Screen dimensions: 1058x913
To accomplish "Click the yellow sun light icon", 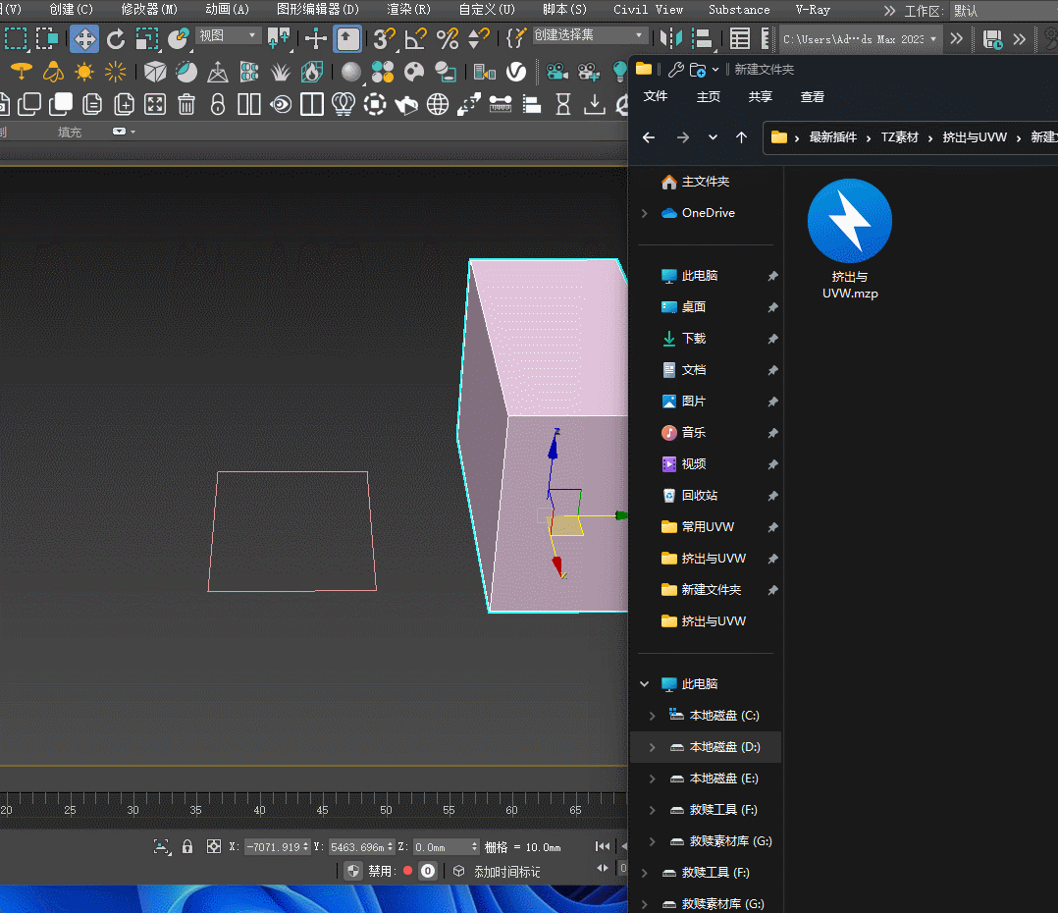I will (x=84, y=72).
